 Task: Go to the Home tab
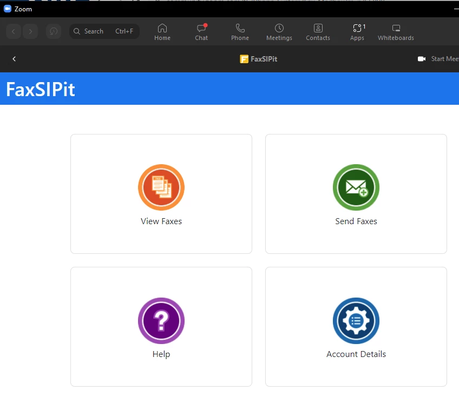click(x=162, y=32)
